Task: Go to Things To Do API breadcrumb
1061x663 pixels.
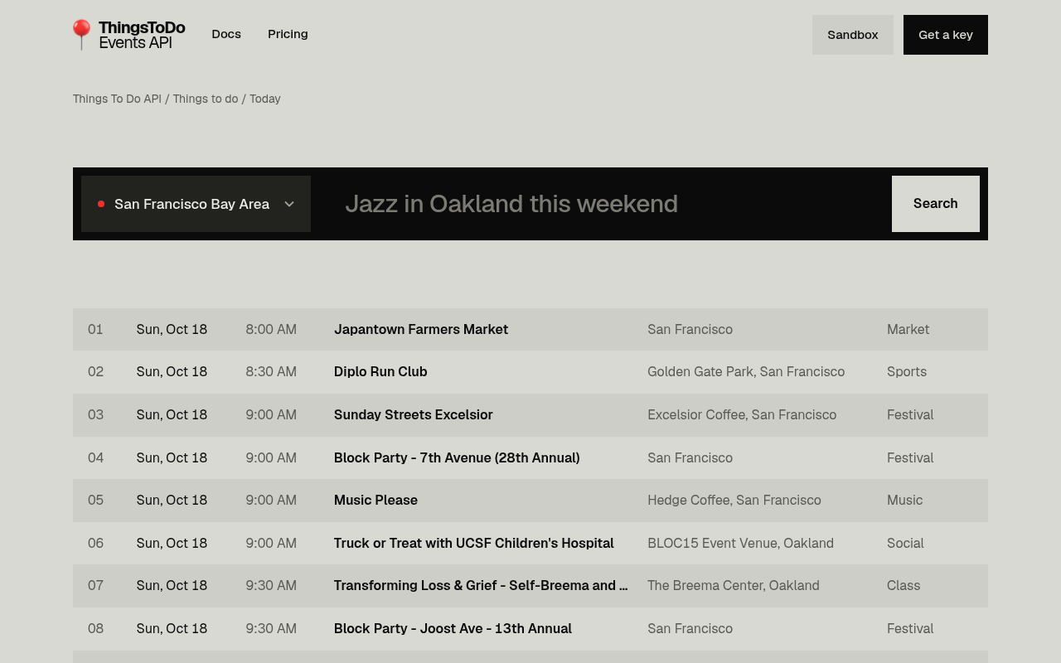Action: pyautogui.click(x=117, y=99)
